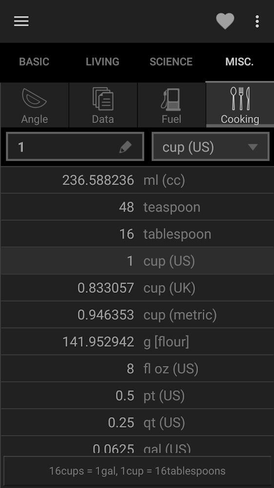Select the MISC. tab
The width and height of the screenshot is (274, 488).
tap(239, 61)
